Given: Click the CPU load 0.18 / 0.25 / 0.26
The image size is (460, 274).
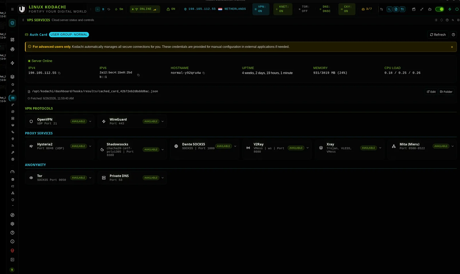Looking at the screenshot, I should [402, 73].
